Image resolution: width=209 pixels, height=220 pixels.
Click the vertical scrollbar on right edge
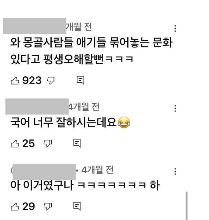pos(186,205)
